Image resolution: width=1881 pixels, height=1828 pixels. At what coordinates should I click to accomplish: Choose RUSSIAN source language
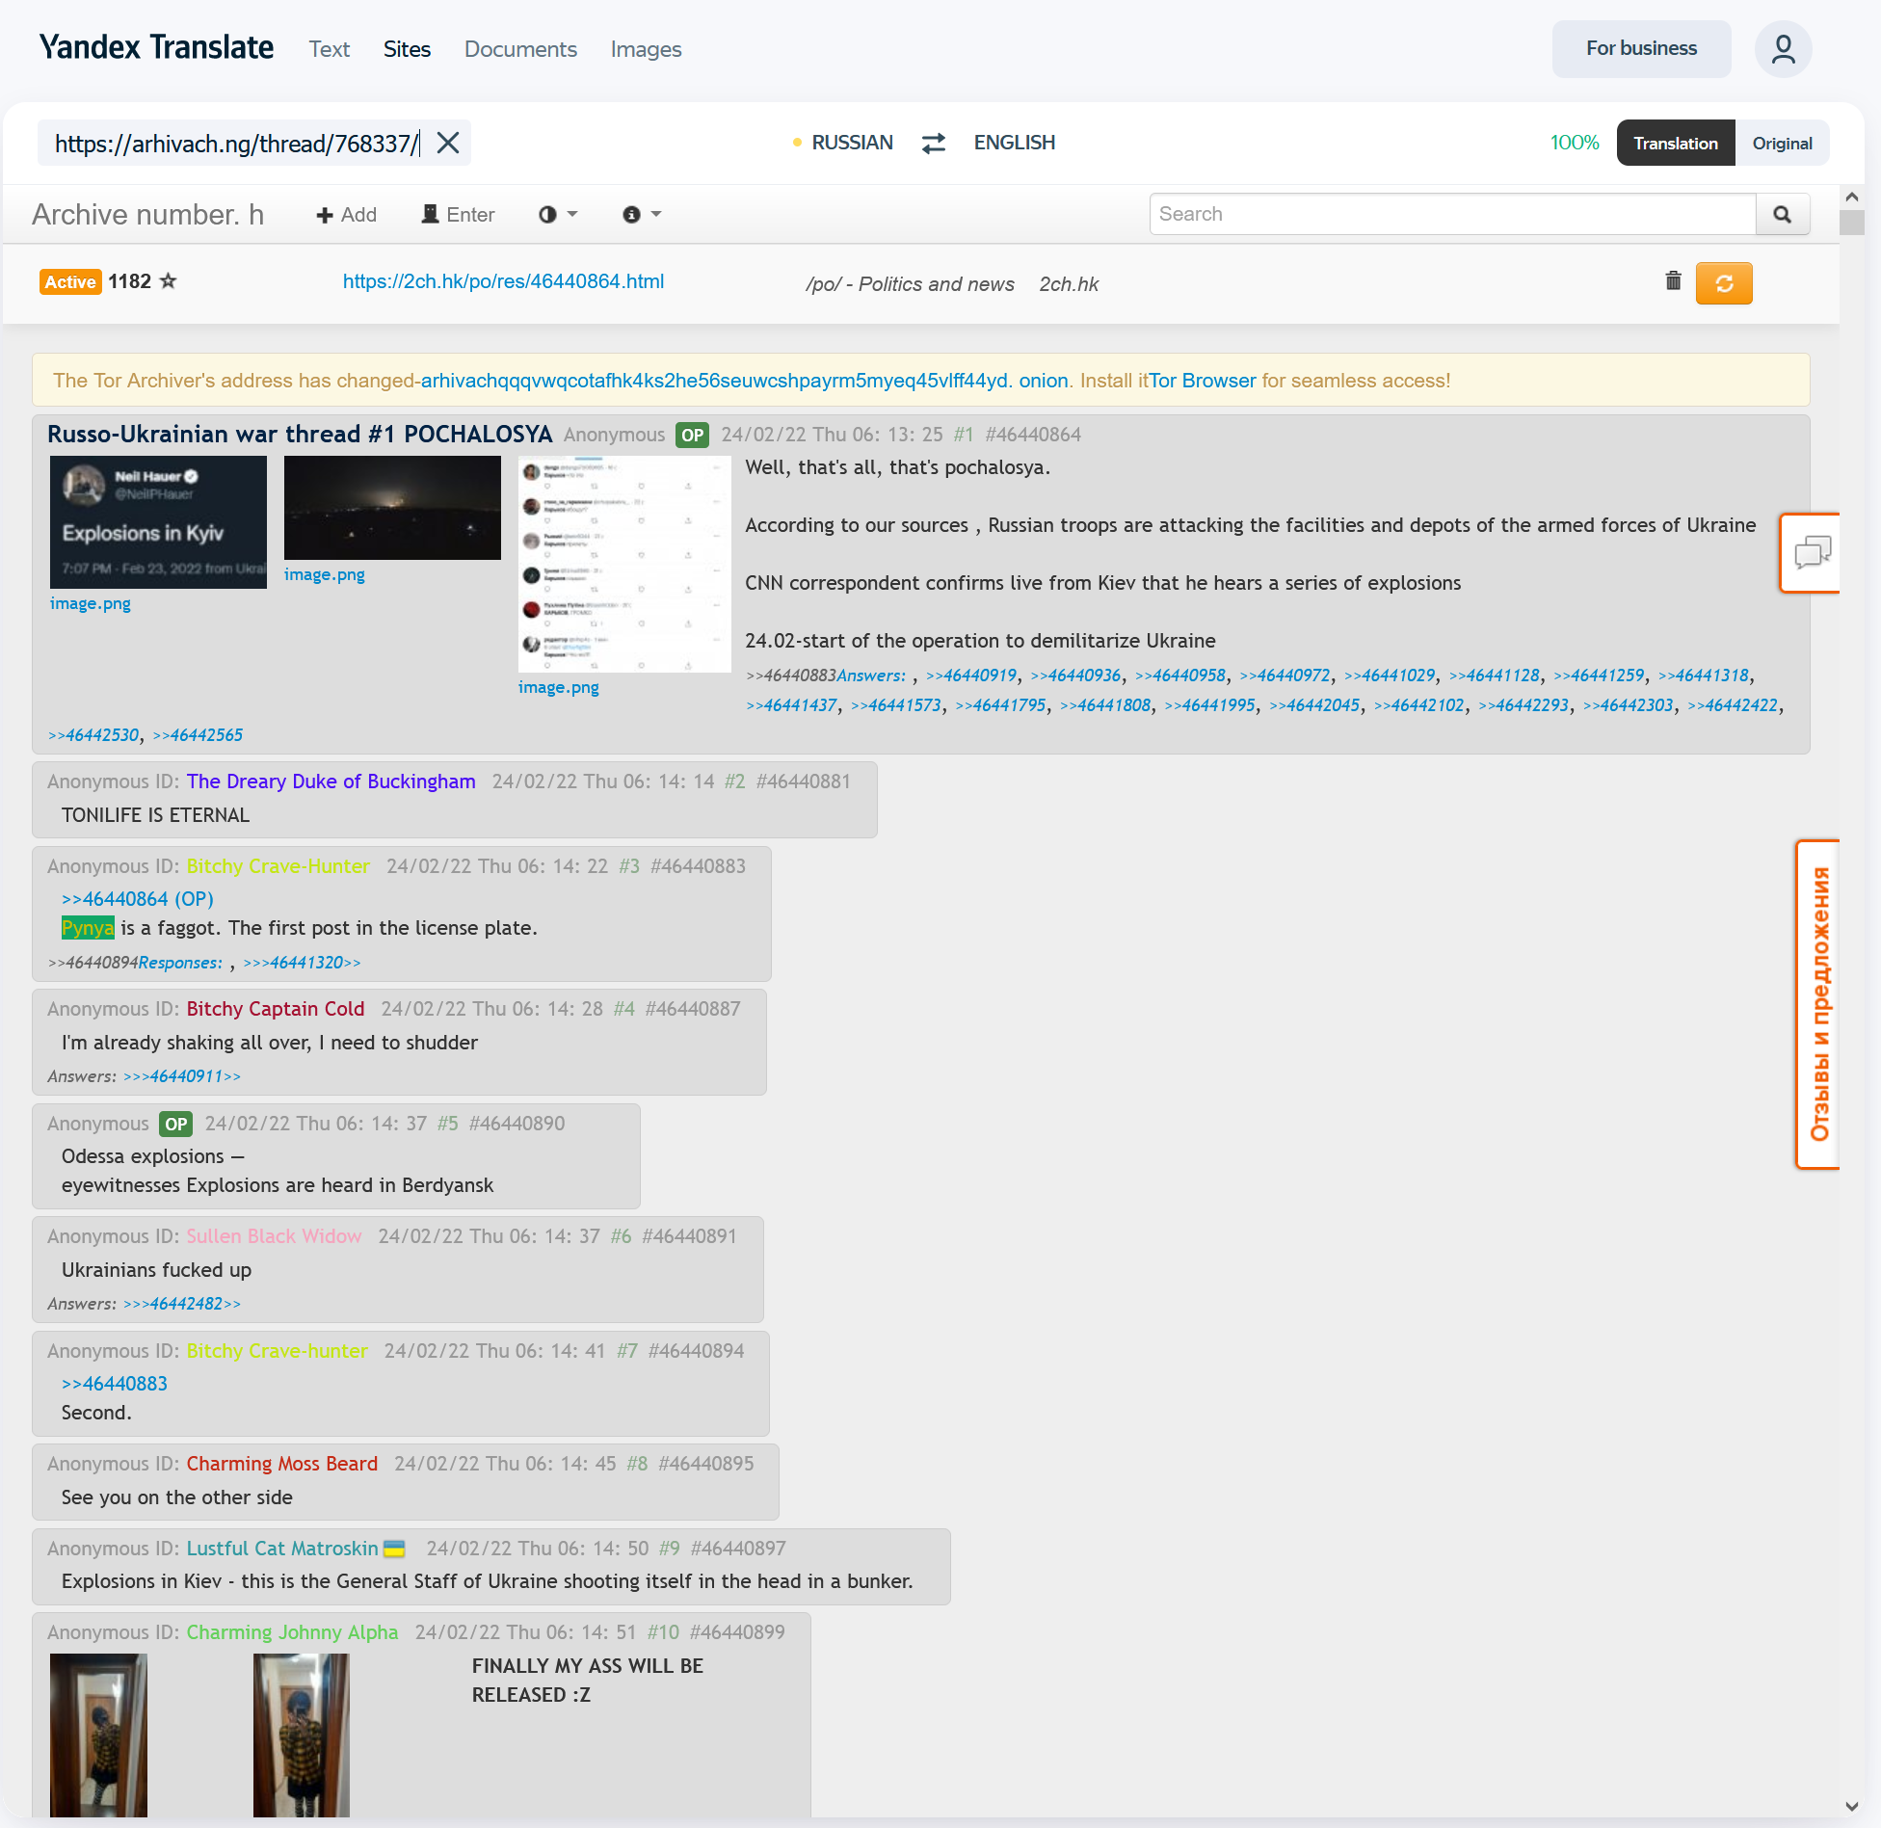point(852,143)
